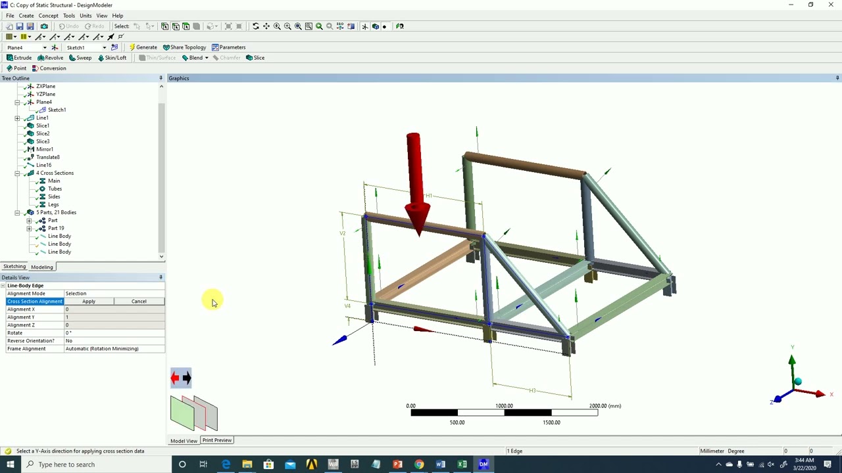This screenshot has width=842, height=473.
Task: Click the New Plane icon beside Plane4
Action: [55, 47]
